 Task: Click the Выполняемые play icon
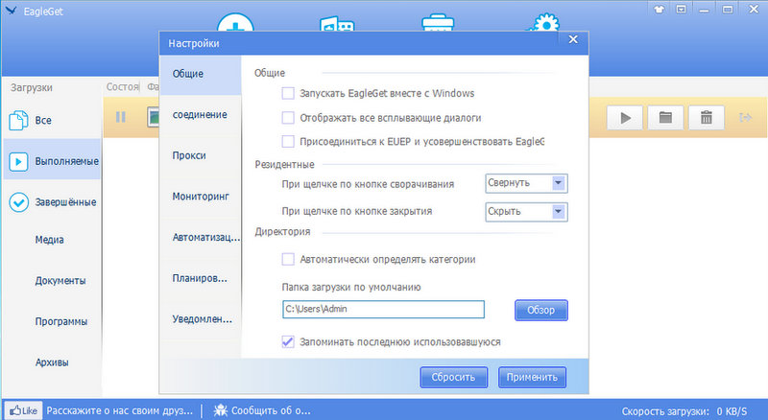coord(18,161)
